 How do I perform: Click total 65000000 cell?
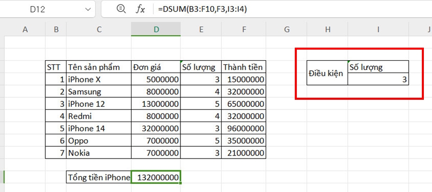pos(244,104)
